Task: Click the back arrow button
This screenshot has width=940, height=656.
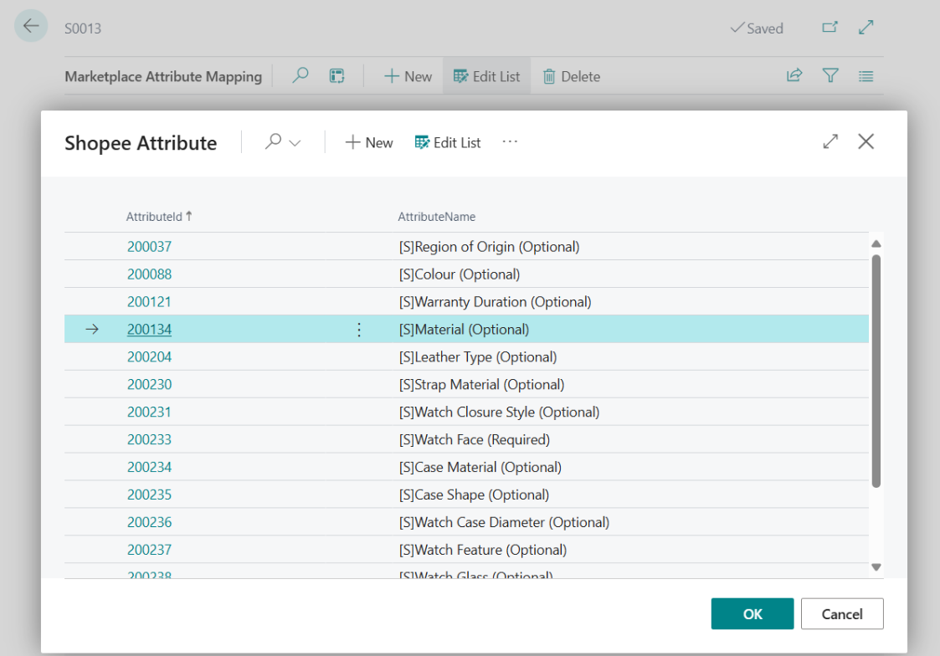Action: 31,26
